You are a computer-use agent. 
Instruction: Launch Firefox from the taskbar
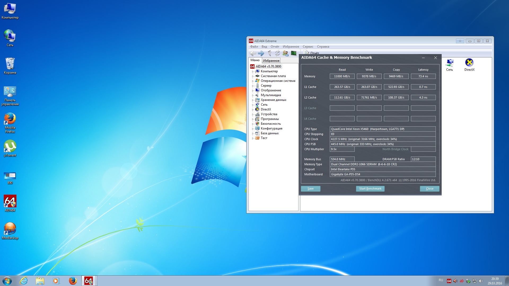[x=73, y=281]
